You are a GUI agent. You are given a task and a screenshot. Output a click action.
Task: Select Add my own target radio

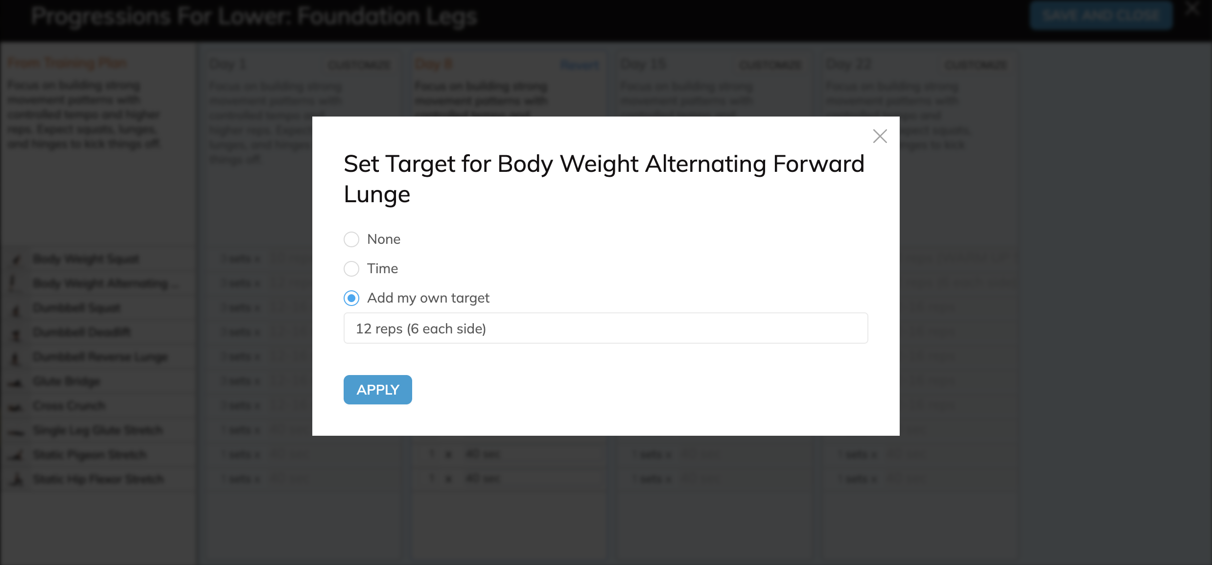351,298
